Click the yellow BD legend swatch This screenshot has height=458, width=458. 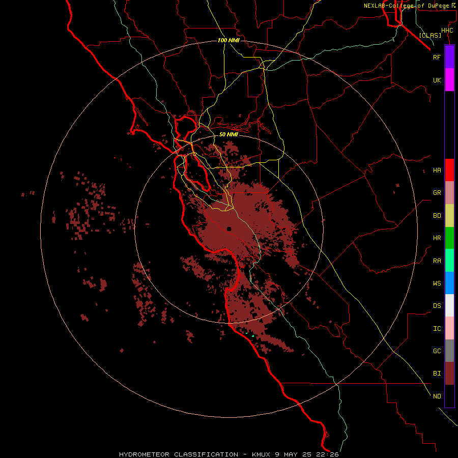[449, 216]
